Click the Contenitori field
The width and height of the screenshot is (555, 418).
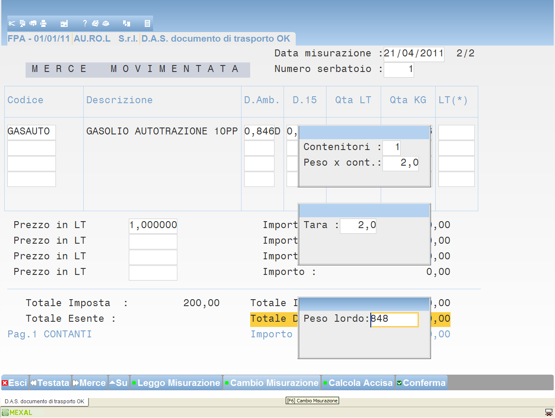coord(392,147)
